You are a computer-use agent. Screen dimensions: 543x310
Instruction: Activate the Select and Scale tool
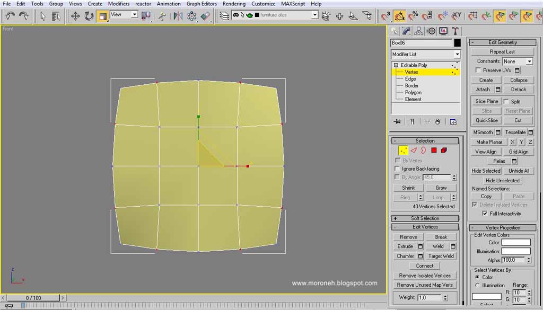(102, 16)
